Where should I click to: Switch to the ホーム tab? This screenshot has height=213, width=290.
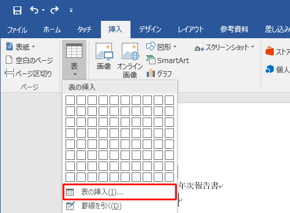(52, 30)
